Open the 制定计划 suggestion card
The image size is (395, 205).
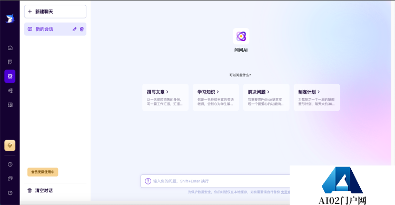317,97
